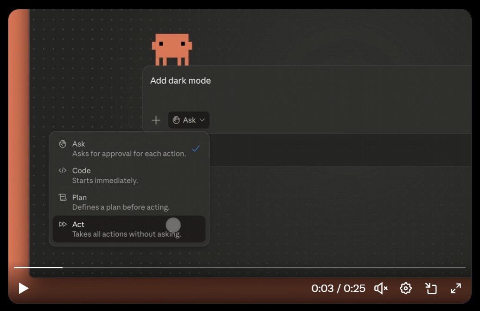Click the orange pixel mascot
This screenshot has width=480, height=311.
[172, 49]
